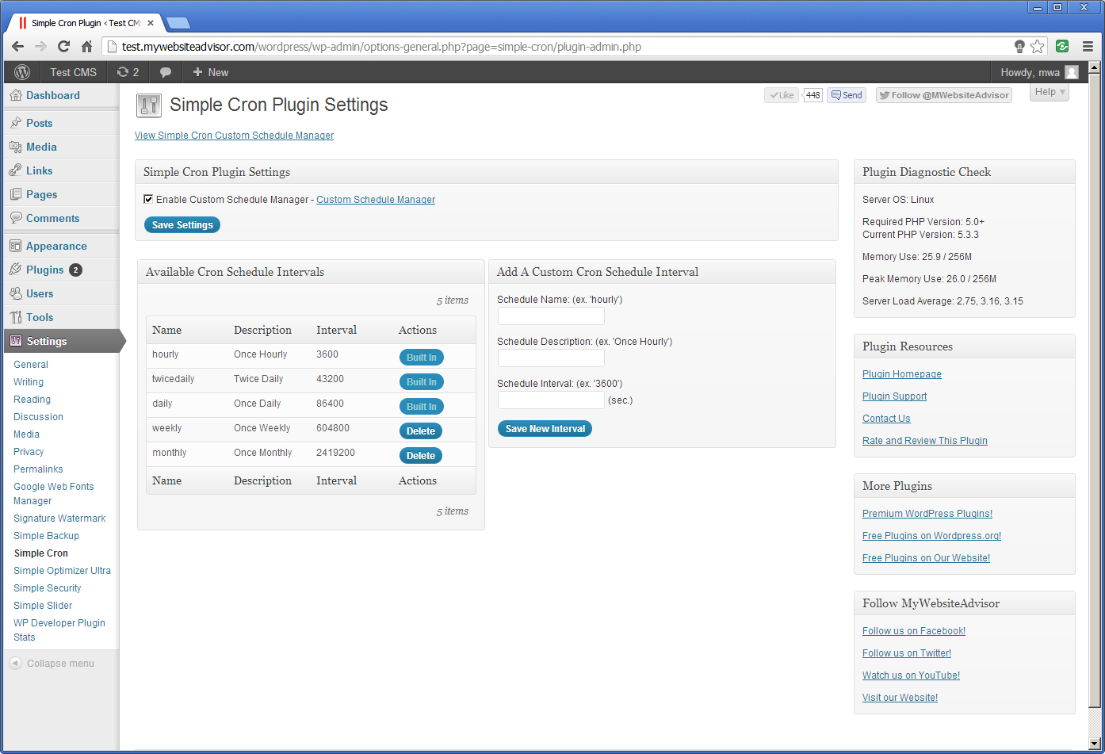Screen dimensions: 1105x754
Task: Open the Plugin Support link
Action: [x=894, y=396]
